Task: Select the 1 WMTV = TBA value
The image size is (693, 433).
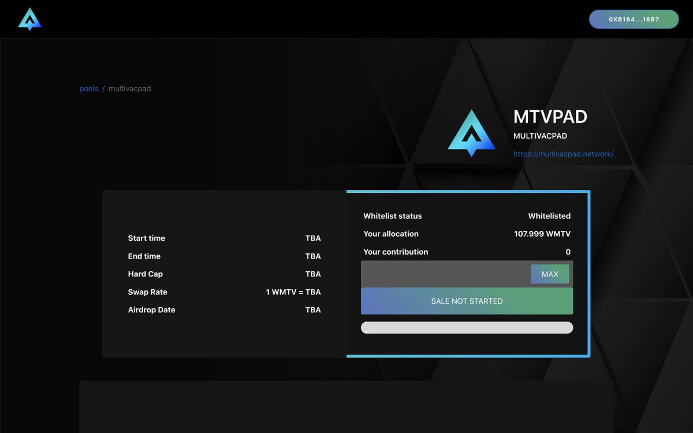Action: (x=293, y=292)
